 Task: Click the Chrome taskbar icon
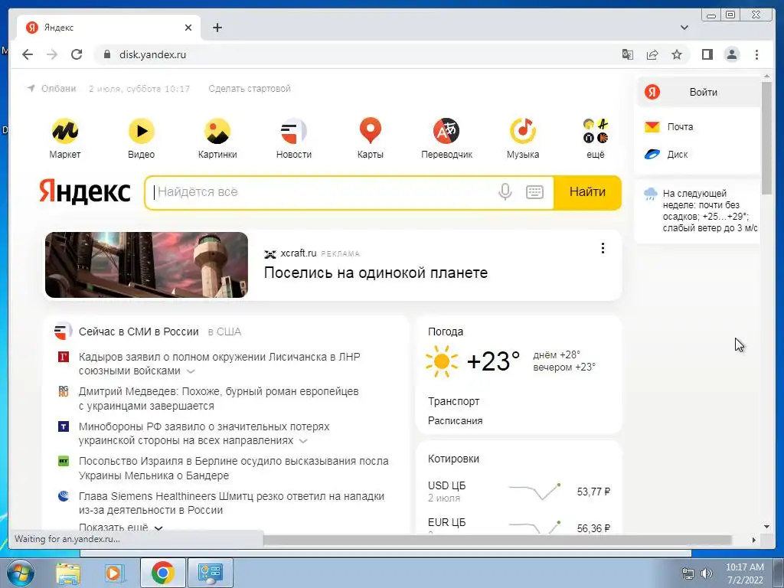click(162, 573)
